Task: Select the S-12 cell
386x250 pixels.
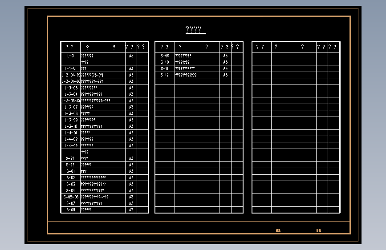Action: coord(165,75)
